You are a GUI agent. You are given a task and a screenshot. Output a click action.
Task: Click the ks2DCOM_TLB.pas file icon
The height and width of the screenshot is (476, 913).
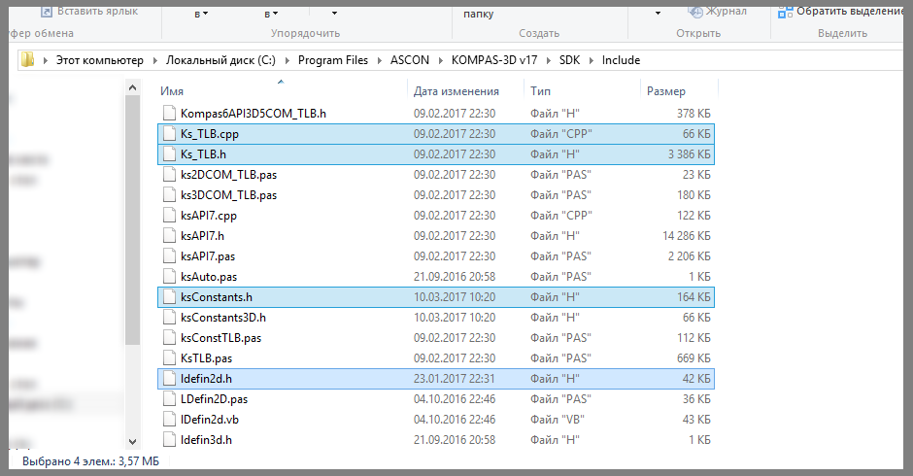click(169, 174)
